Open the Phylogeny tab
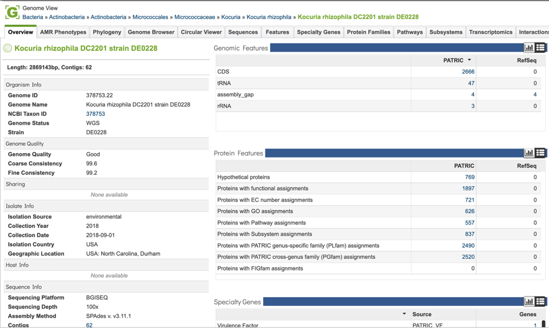Viewport: 549px width, 328px height. tap(107, 32)
